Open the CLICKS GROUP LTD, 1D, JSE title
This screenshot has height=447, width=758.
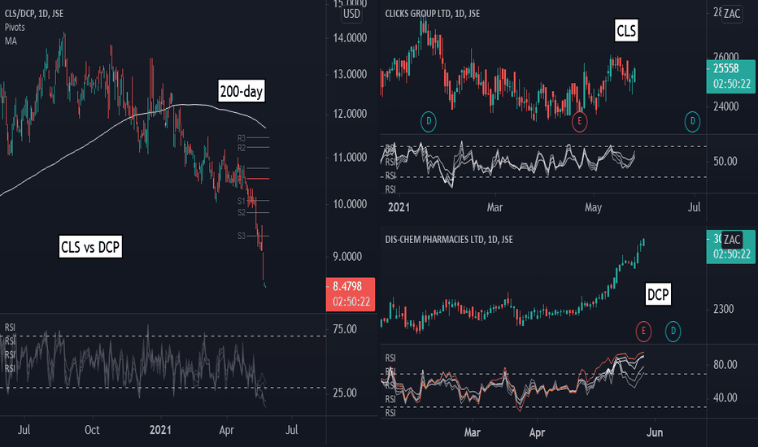pyautogui.click(x=433, y=14)
